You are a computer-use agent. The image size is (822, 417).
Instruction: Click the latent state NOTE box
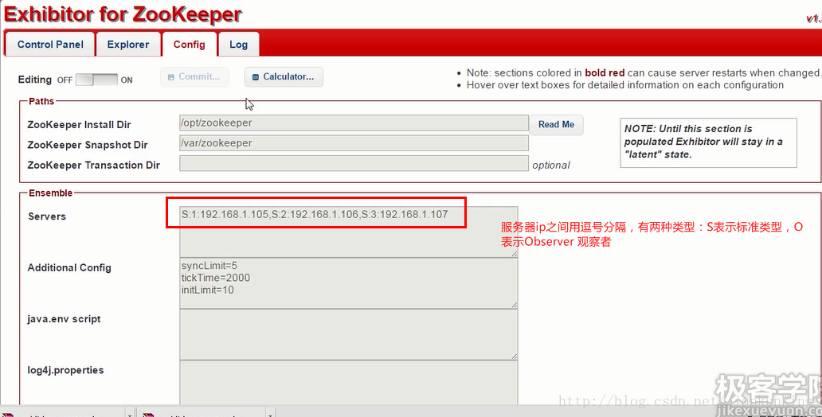(x=708, y=142)
